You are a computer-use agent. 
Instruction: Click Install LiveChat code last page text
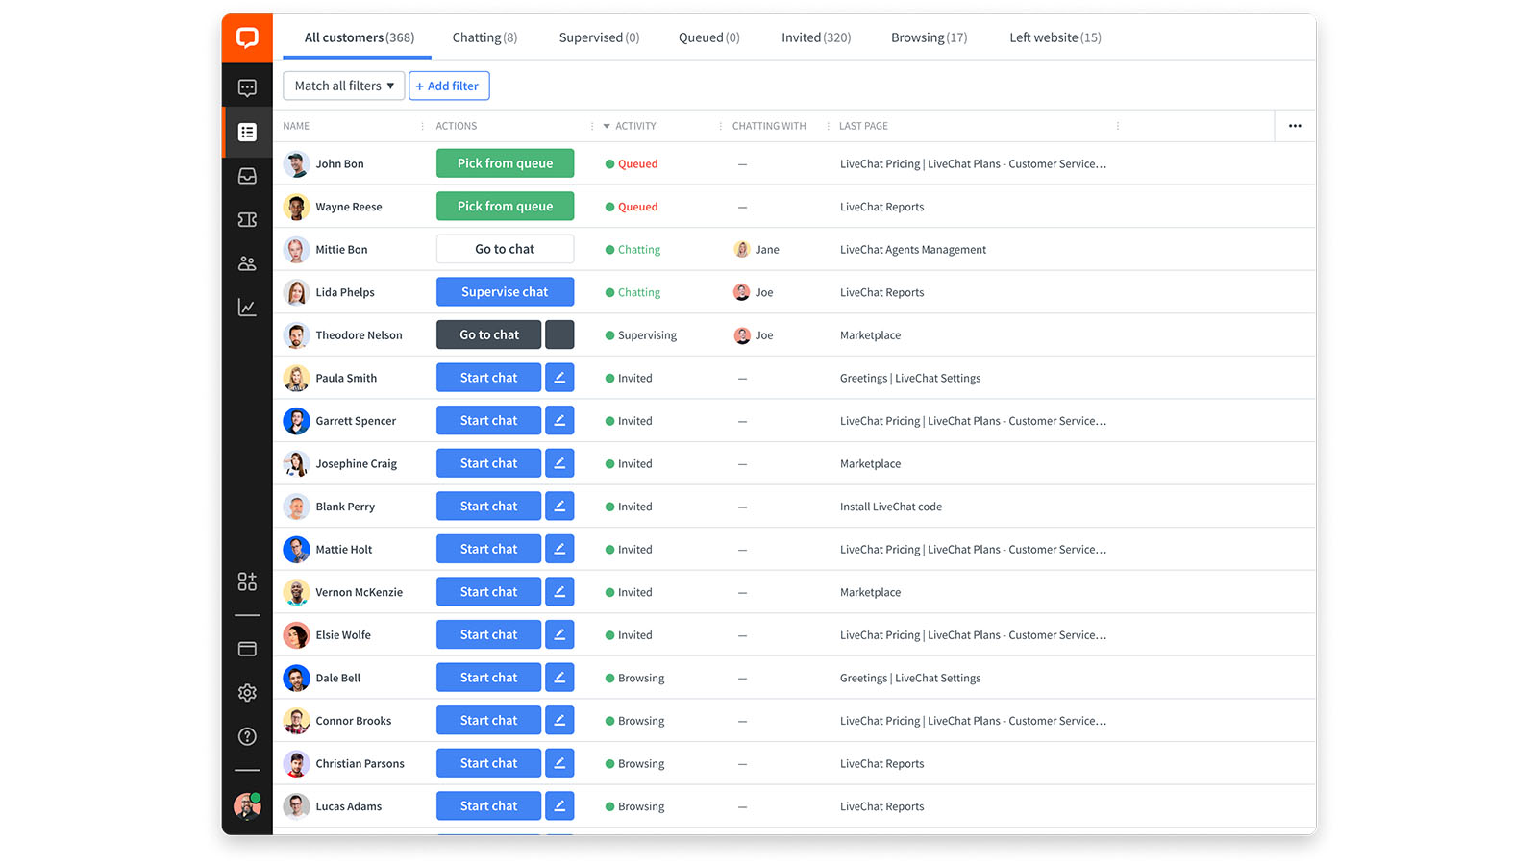point(891,507)
